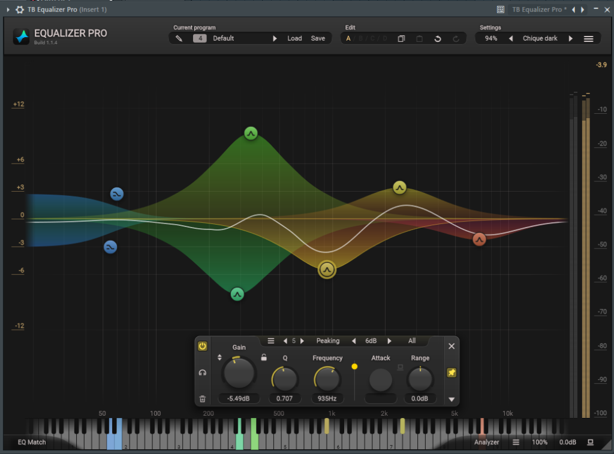Click the Save button for the current program
614x454 pixels.
coord(318,38)
